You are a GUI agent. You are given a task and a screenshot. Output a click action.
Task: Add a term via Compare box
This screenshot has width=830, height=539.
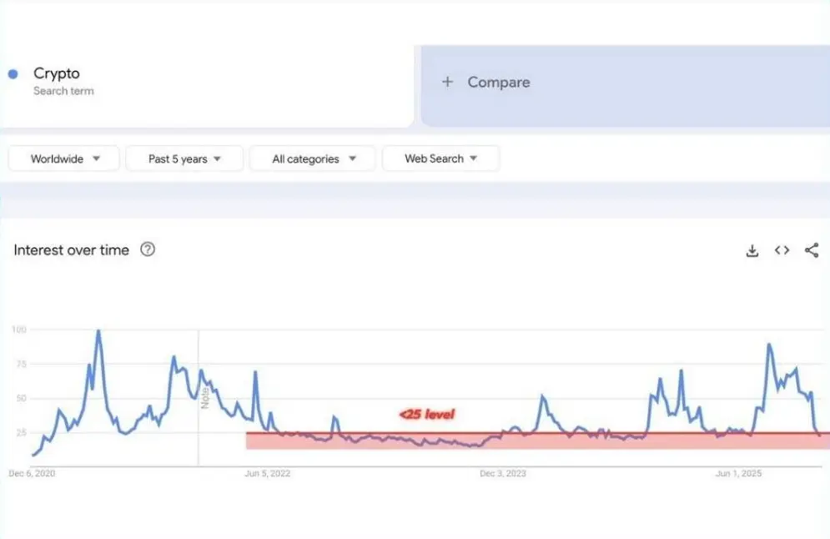tap(498, 82)
